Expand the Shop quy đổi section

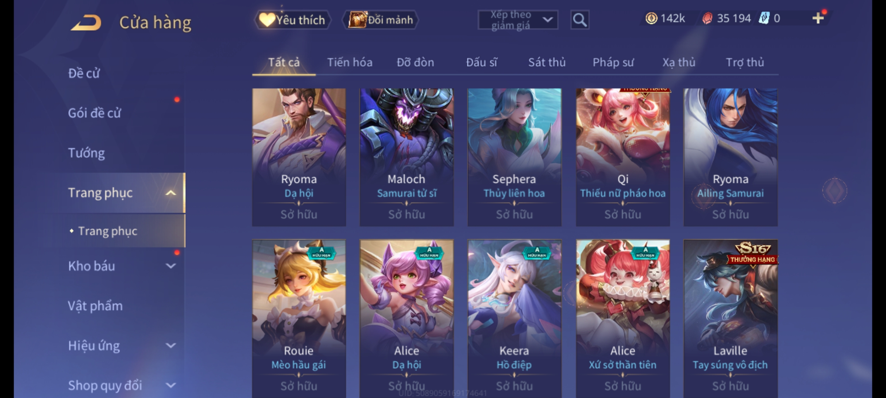pyautogui.click(x=171, y=385)
